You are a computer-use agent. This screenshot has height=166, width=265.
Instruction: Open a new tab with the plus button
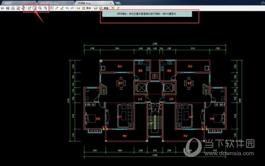[x=118, y=3]
